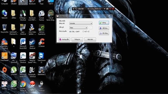Viewport: 168px width, 94px height.
Task: Select the Ultra Video Splitter icon
Action: pyautogui.click(x=32, y=30)
